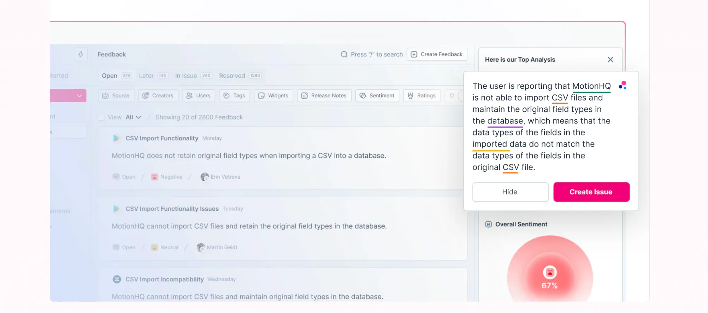The height and width of the screenshot is (313, 708).
Task: Click the underlined 'database' word in the analysis
Action: (505, 121)
